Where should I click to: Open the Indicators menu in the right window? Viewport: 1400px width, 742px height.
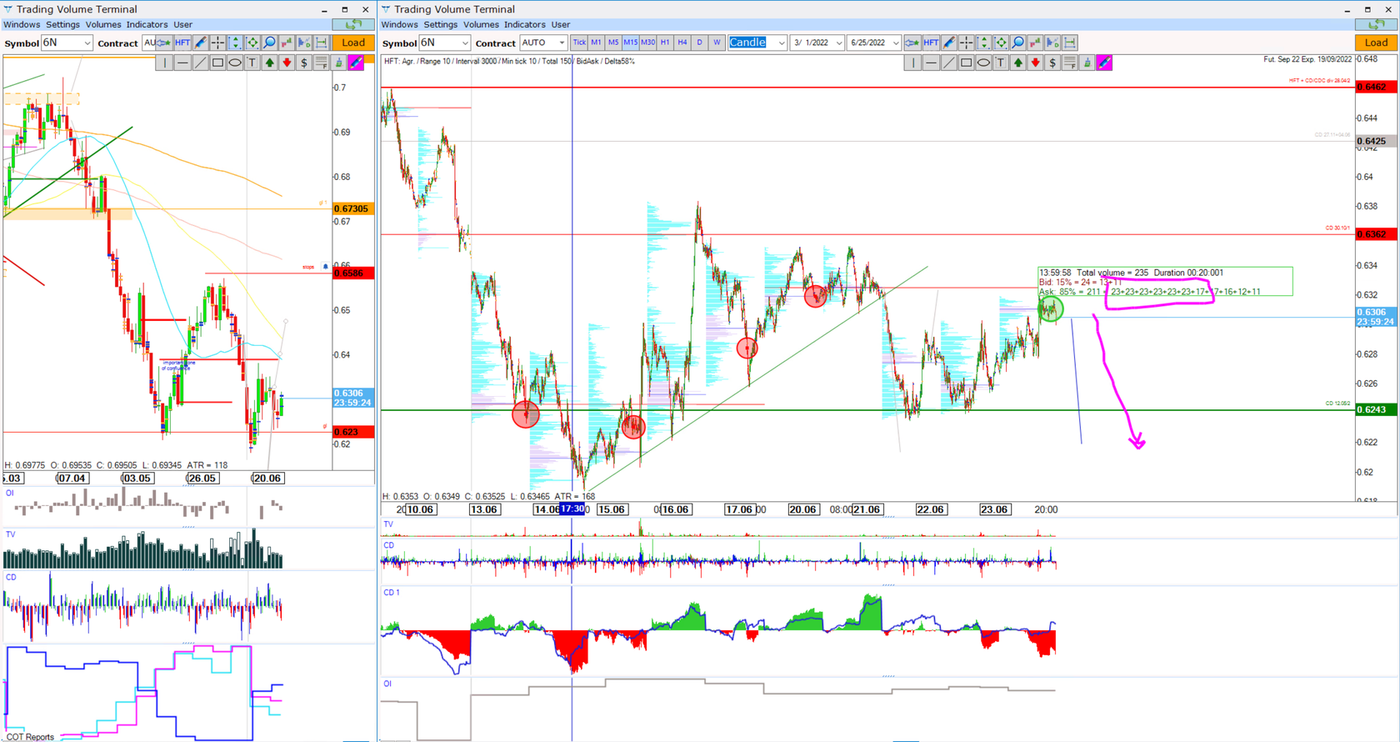(x=525, y=24)
